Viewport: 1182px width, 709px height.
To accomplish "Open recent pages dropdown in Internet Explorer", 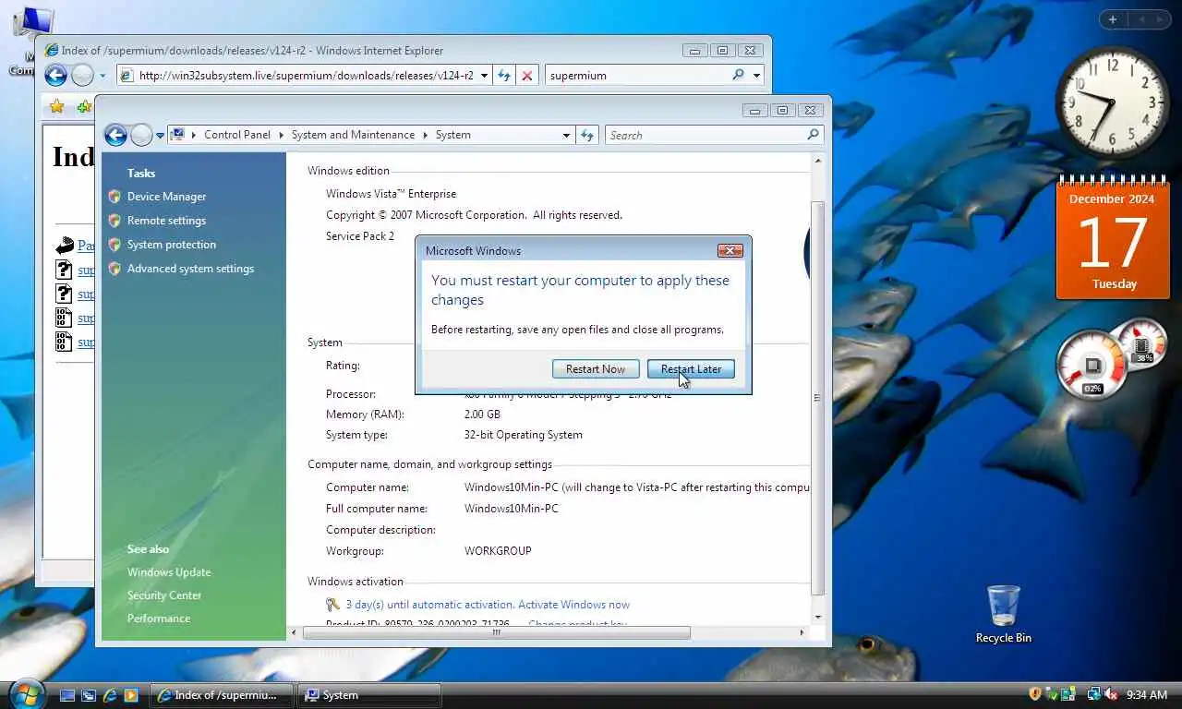I will point(103,76).
